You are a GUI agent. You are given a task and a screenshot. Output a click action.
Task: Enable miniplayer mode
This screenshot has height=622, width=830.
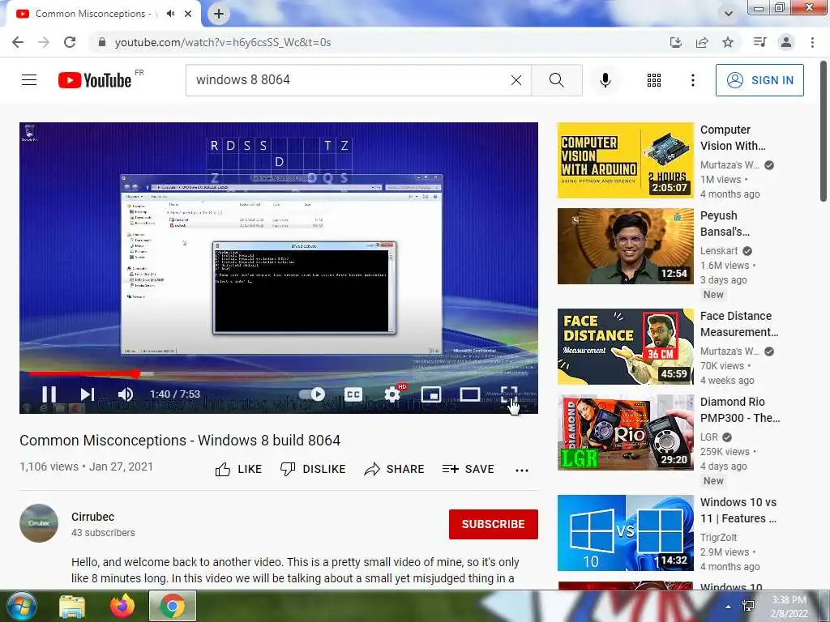(431, 394)
